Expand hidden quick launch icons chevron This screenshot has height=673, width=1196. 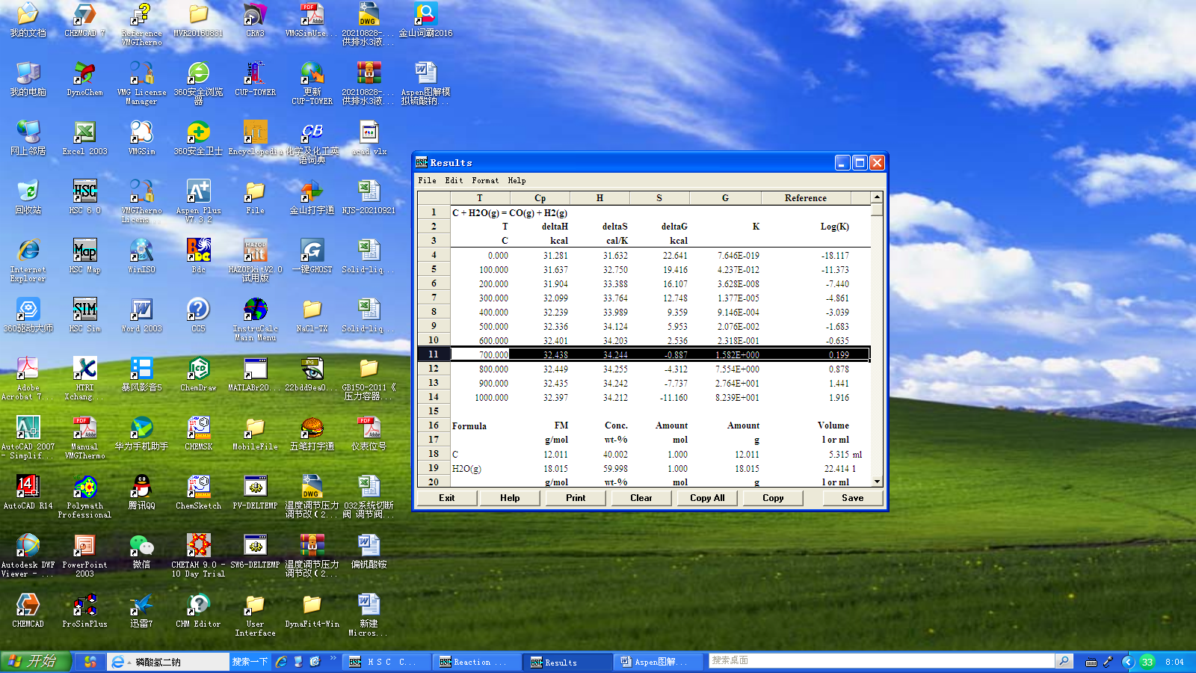(333, 658)
